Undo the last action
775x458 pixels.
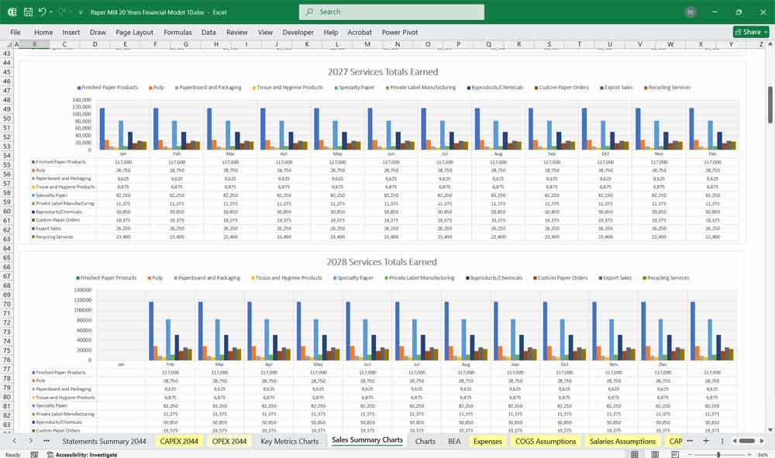42,11
